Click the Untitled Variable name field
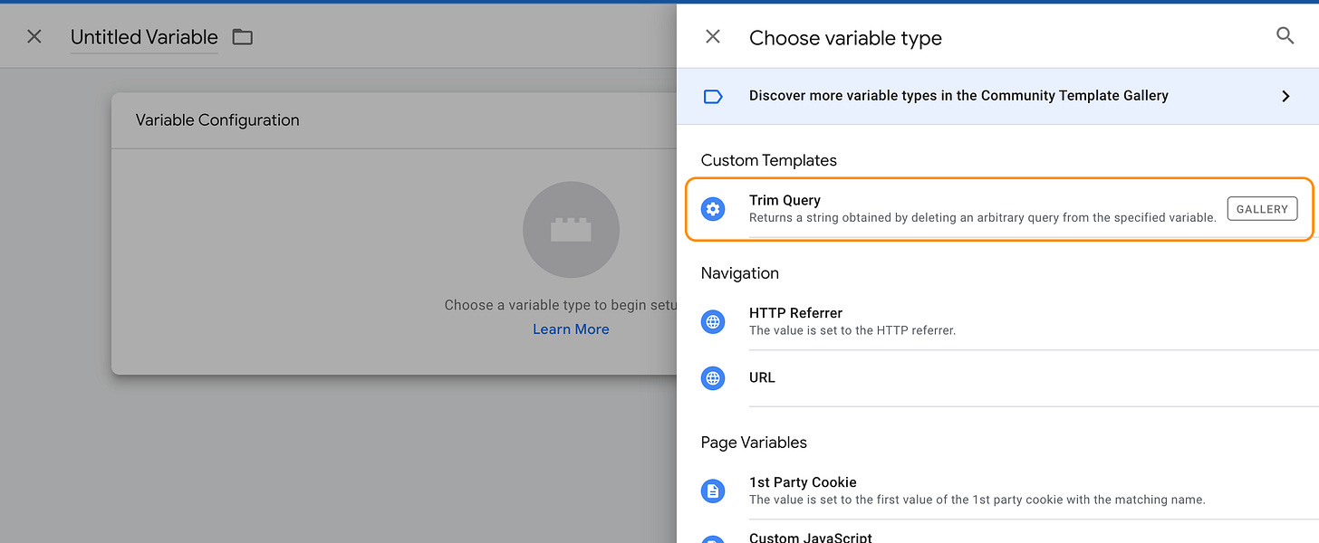Image resolution: width=1319 pixels, height=543 pixels. [x=143, y=37]
